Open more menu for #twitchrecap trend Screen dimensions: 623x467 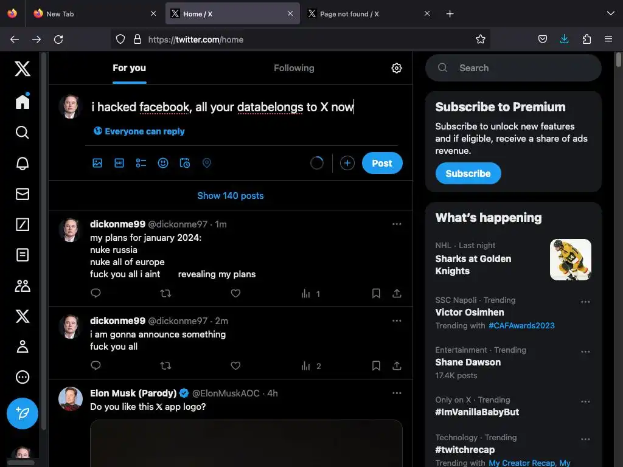pyautogui.click(x=585, y=439)
